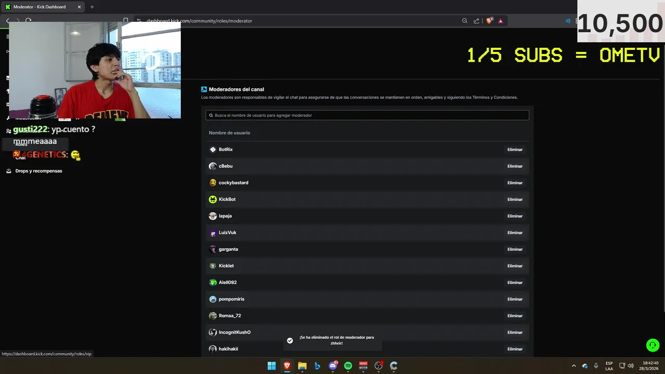Open Brave browser from the taskbar
665x374 pixels.
click(287, 366)
